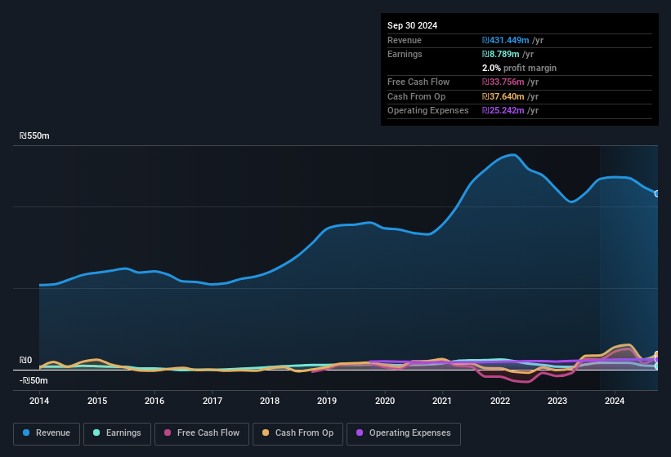Click the 2021 x-axis label
Viewport: 671px width, 457px height.
(442, 401)
